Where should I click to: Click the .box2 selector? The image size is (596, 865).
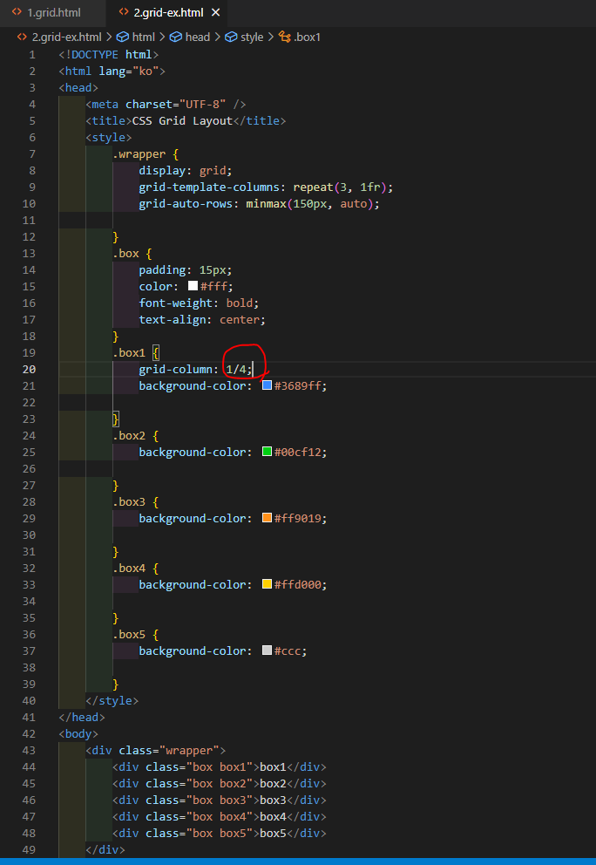tap(129, 435)
